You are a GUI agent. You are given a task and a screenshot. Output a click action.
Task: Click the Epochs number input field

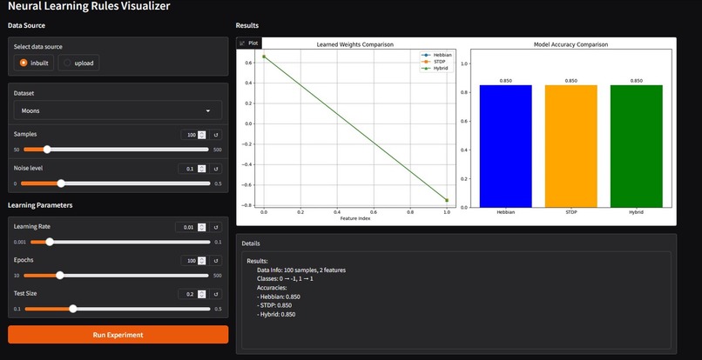pos(194,261)
